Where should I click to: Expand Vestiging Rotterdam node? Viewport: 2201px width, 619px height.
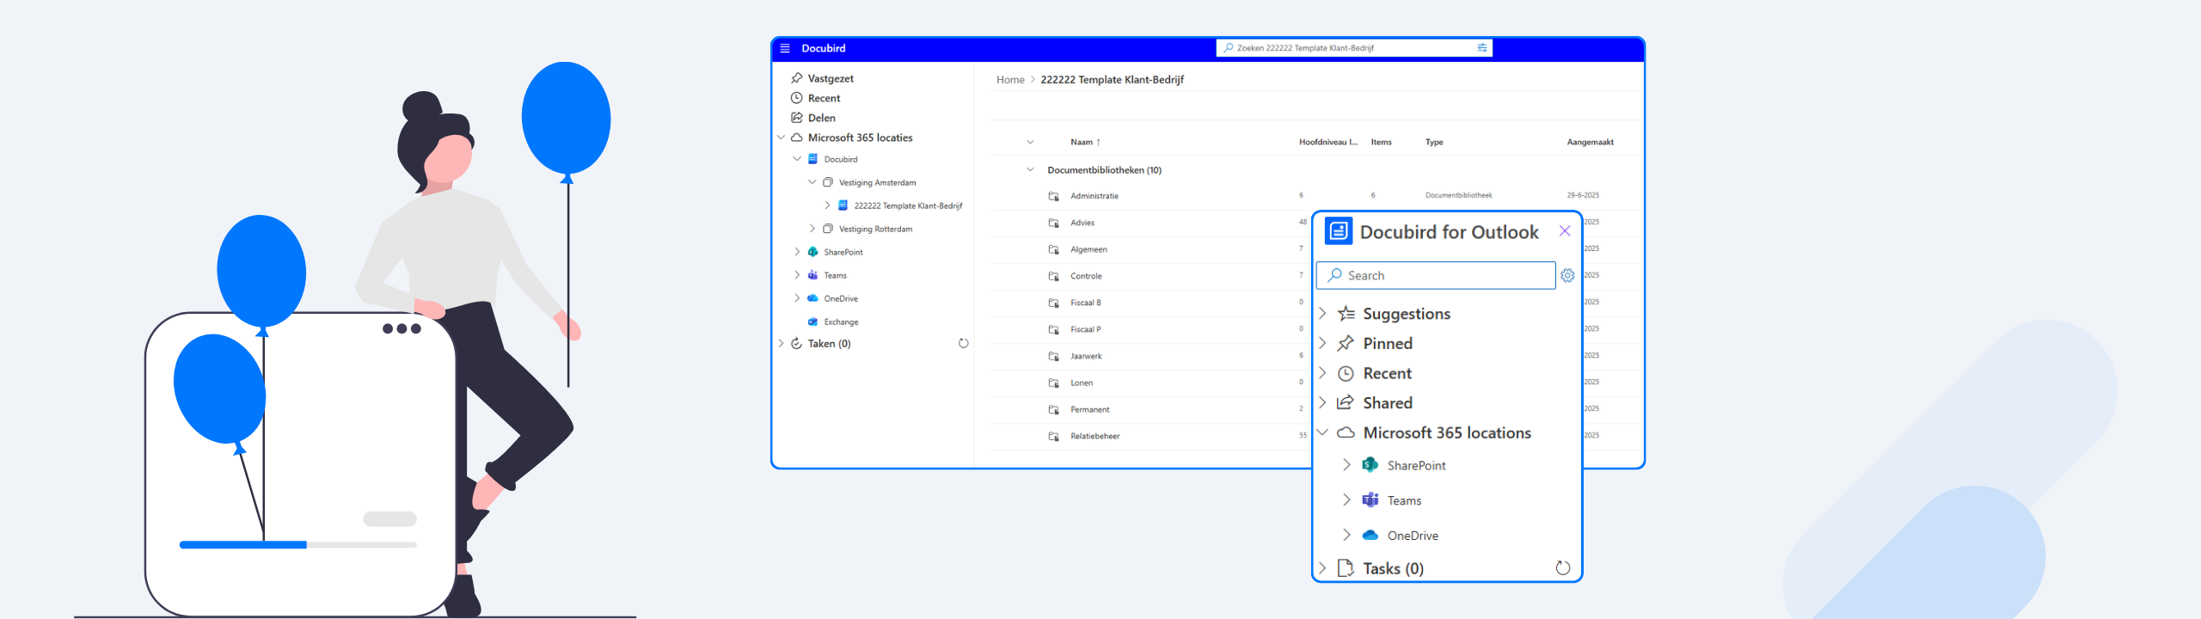pyautogui.click(x=812, y=229)
